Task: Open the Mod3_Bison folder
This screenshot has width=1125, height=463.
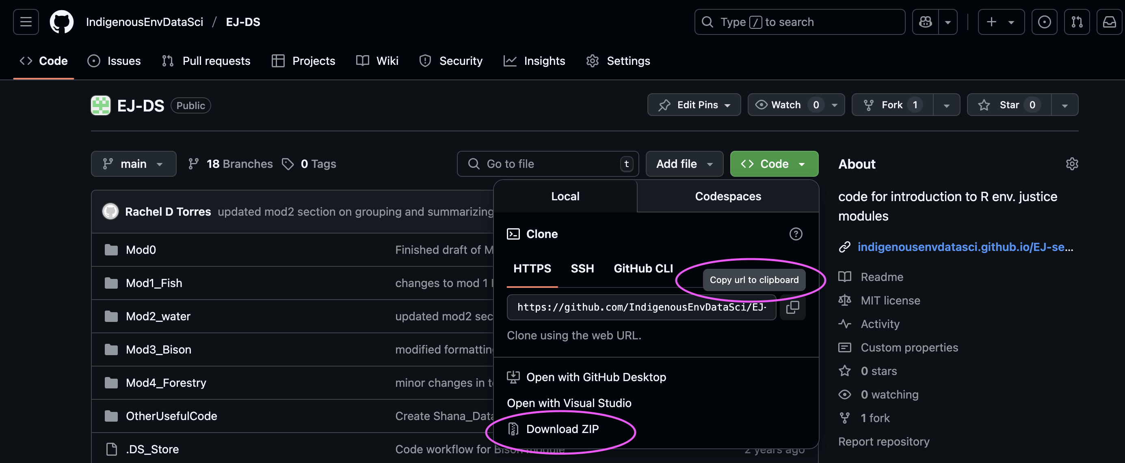Action: coord(158,349)
